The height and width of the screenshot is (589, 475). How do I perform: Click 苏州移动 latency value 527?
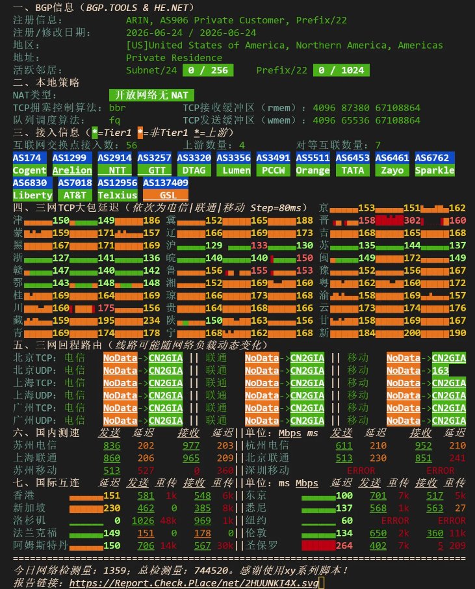(146, 471)
